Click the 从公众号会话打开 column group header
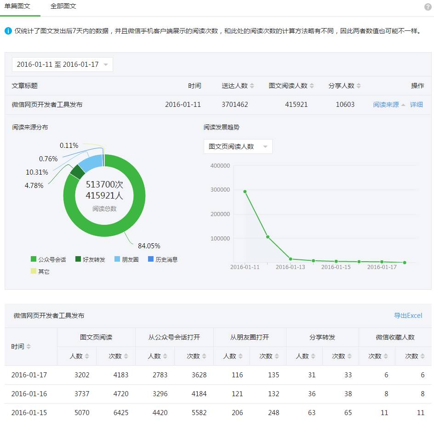The image size is (434, 422). click(x=174, y=337)
